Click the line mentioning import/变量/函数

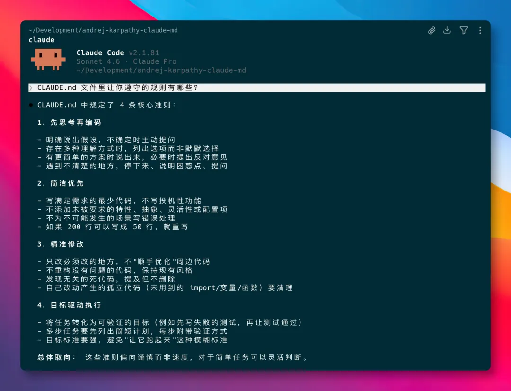(166, 288)
